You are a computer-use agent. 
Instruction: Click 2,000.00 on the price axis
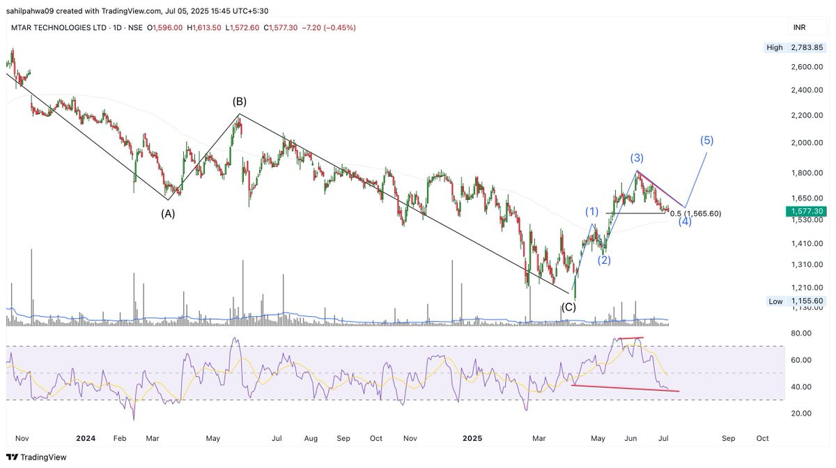tap(808, 143)
